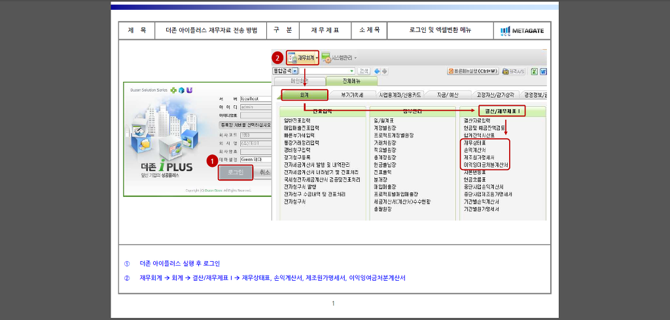Image resolution: width=670 pixels, height=320 pixels.
Task: Switch to the 메인화면 tab
Action: pos(298,80)
